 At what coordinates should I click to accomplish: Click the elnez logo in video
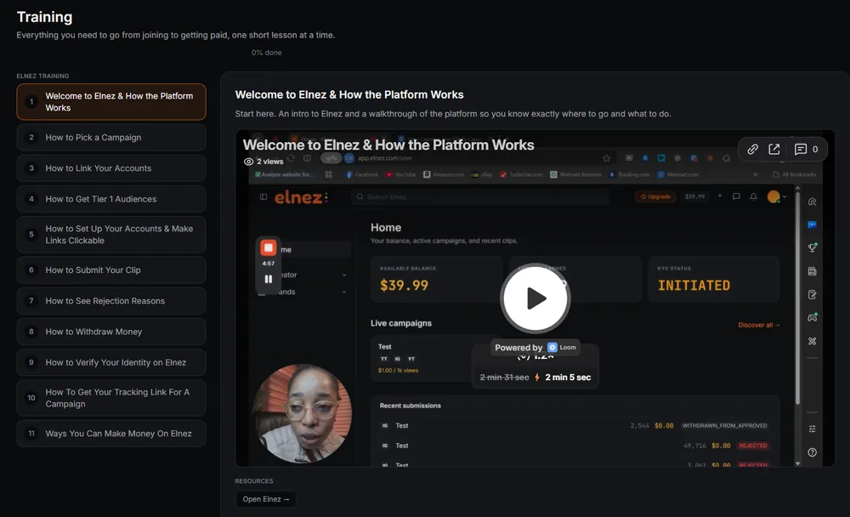[x=301, y=197]
